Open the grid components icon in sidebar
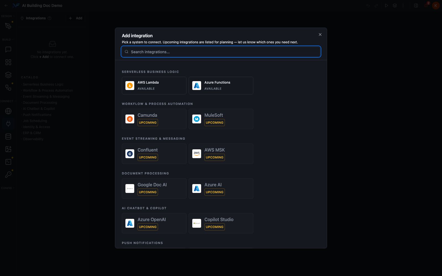 pos(8,62)
